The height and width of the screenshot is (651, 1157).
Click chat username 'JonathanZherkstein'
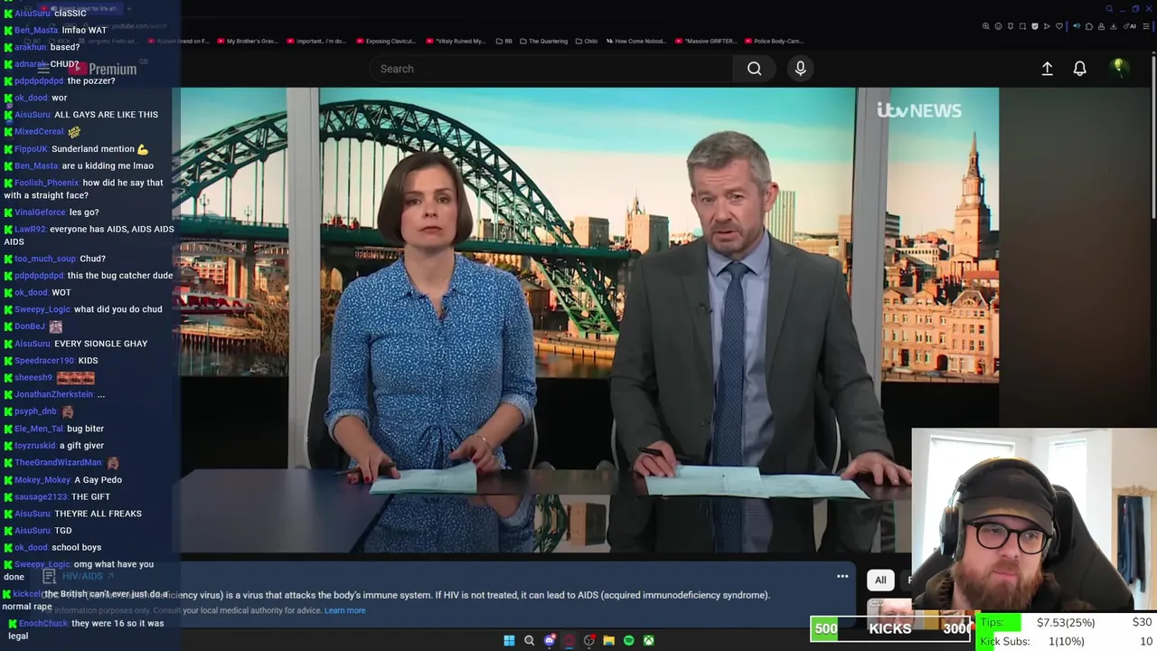point(53,394)
